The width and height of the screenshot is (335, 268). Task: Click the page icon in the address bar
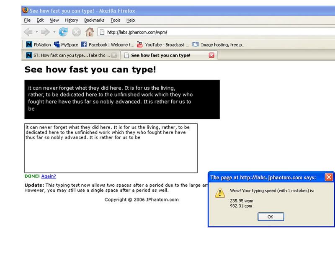click(x=102, y=32)
